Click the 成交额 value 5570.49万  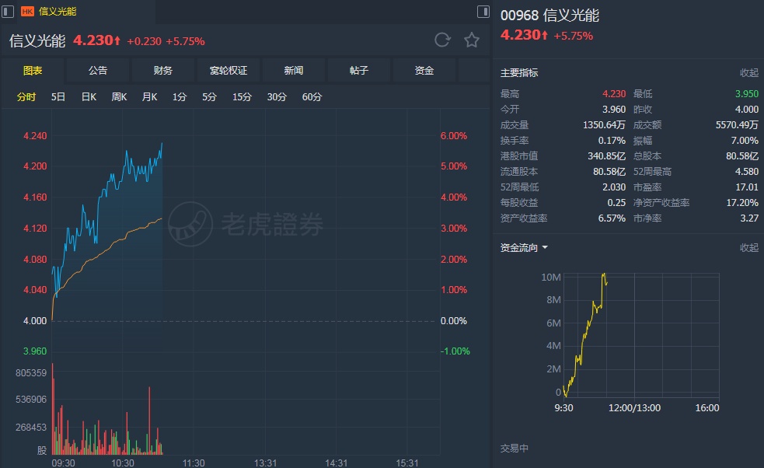[738, 125]
